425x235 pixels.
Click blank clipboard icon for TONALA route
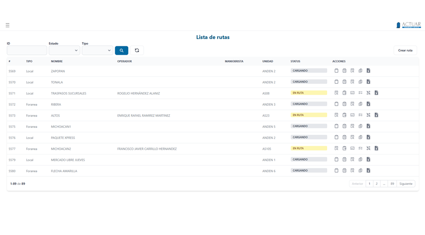click(x=336, y=82)
